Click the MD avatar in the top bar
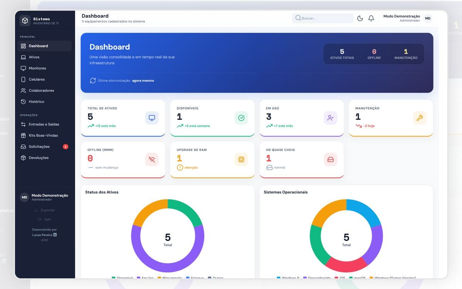The height and width of the screenshot is (289, 462). click(428, 18)
